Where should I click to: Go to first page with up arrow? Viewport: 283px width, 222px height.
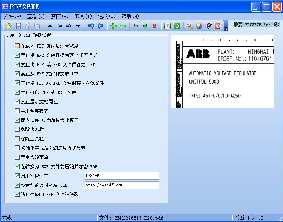point(50,26)
